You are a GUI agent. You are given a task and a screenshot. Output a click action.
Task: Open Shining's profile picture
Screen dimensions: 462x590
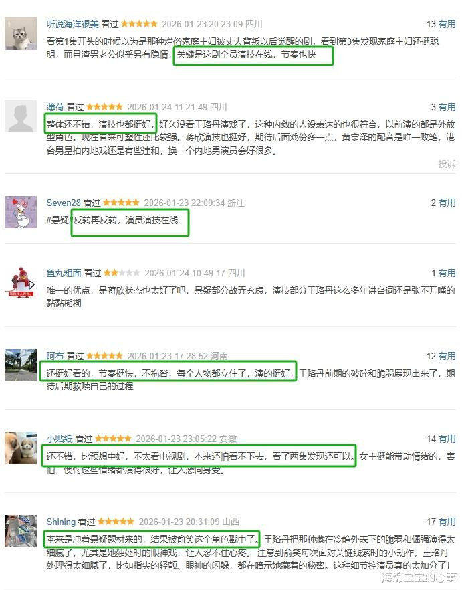click(x=21, y=531)
